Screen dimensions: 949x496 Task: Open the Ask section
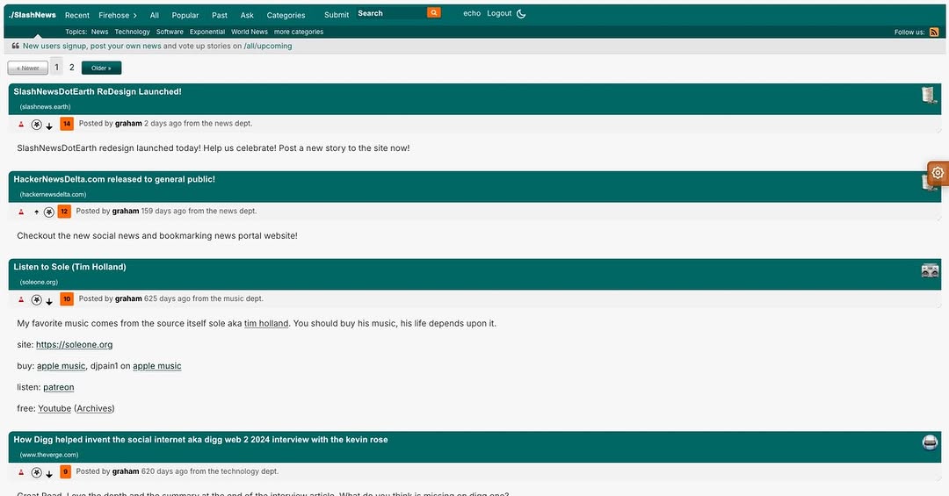coord(247,15)
